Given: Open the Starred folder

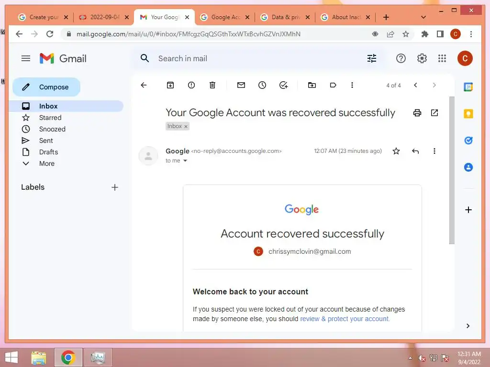Looking at the screenshot, I should pyautogui.click(x=66, y=118).
